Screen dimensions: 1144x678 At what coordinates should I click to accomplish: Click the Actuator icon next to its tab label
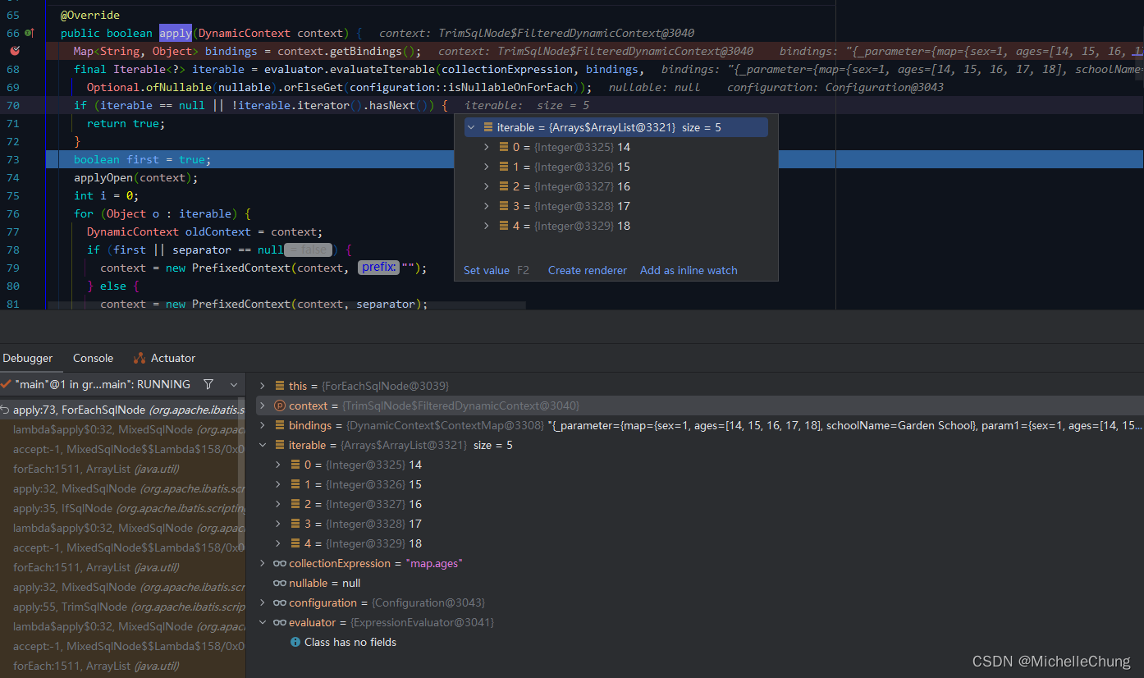coord(138,358)
